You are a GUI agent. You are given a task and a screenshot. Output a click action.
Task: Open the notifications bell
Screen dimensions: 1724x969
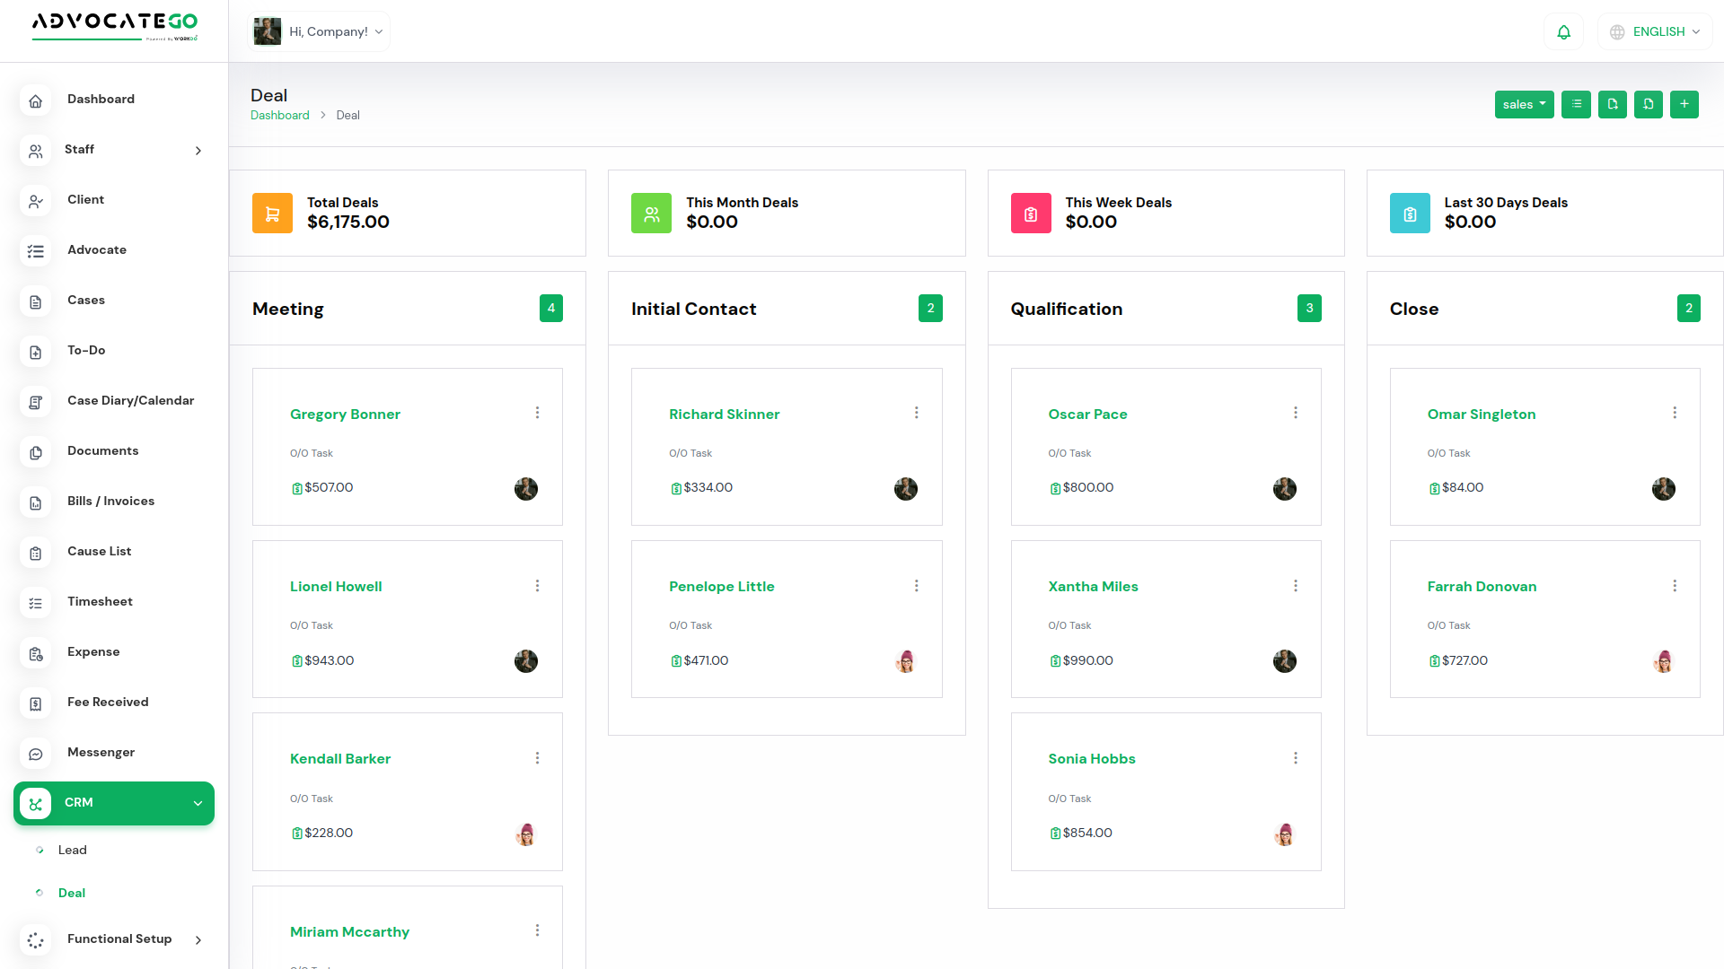[1564, 32]
